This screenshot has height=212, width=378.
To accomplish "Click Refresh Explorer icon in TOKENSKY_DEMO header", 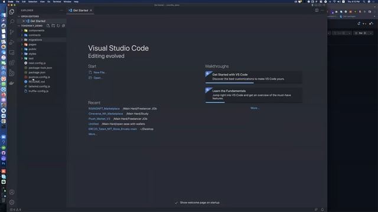I will click(x=58, y=26).
